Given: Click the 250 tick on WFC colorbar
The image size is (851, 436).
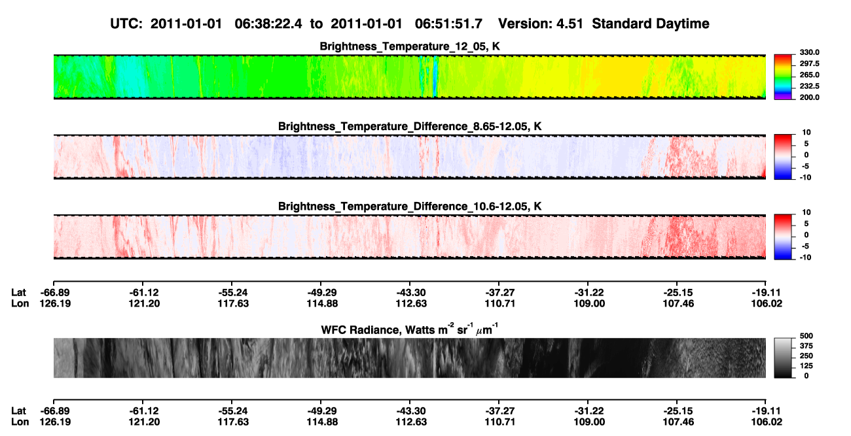Looking at the screenshot, I should pyautogui.click(x=808, y=356).
